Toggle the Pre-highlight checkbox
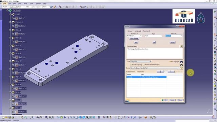Viewport: 217px width, 122px height. (170, 62)
